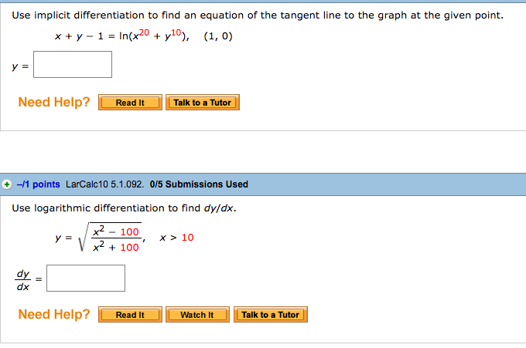Open the –/1 points link
The width and height of the screenshot is (526, 348).
point(39,184)
